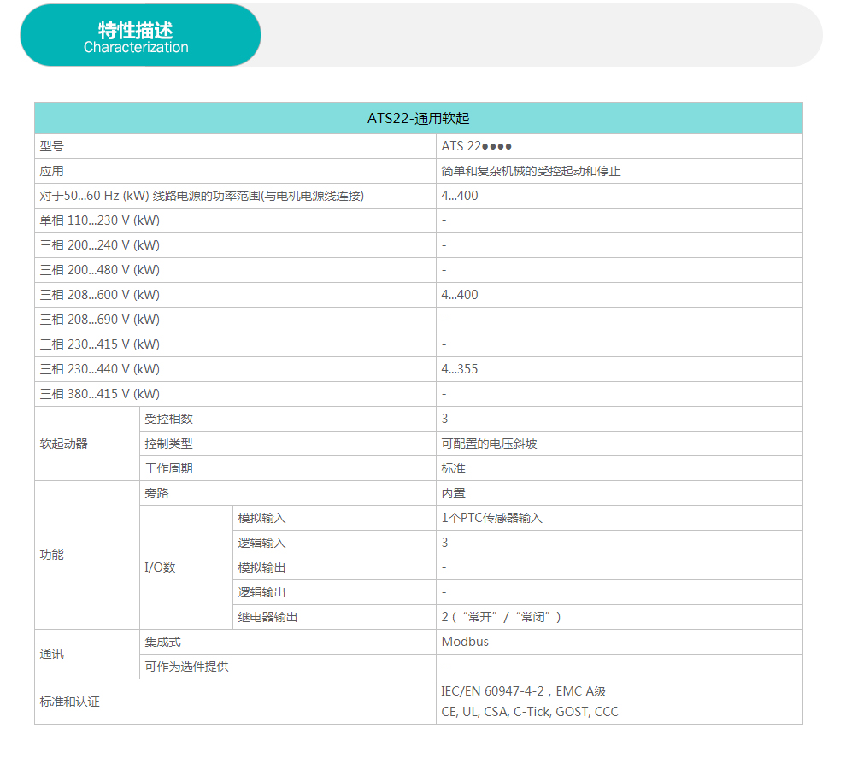
Task: Select the 4...400 value beside 208...600 V
Action: [x=460, y=295]
